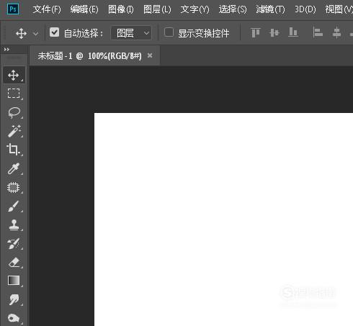Activate the Crop tool

pos(14,150)
